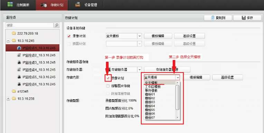
Task: Click the 图片配额百分比:0% text
Action: 119,108
